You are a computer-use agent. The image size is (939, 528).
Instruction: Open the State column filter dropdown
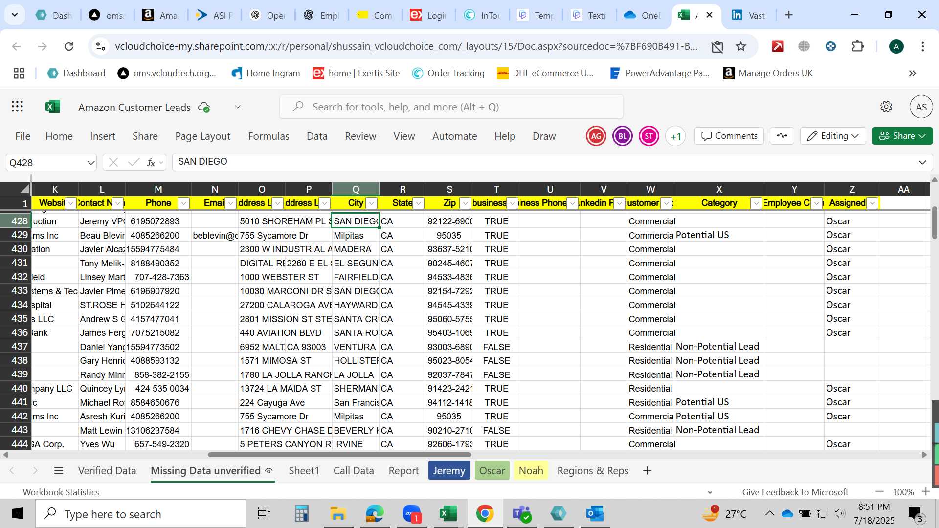pyautogui.click(x=418, y=203)
